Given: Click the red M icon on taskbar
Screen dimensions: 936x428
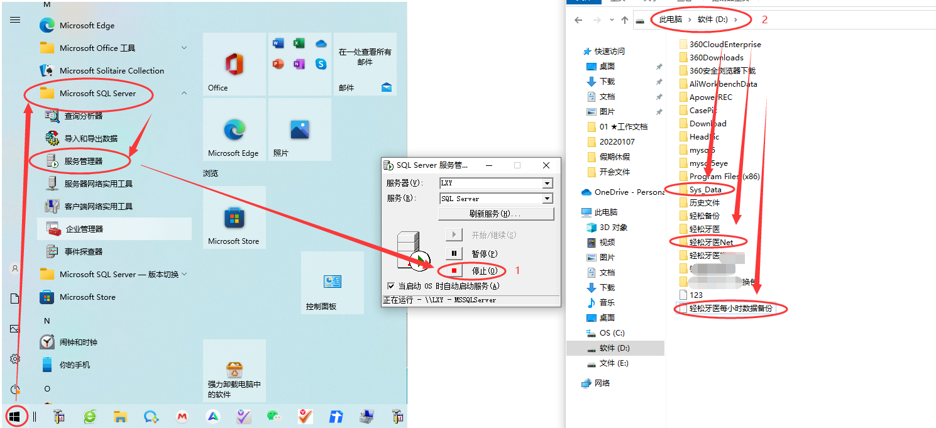Looking at the screenshot, I should coord(182,416).
